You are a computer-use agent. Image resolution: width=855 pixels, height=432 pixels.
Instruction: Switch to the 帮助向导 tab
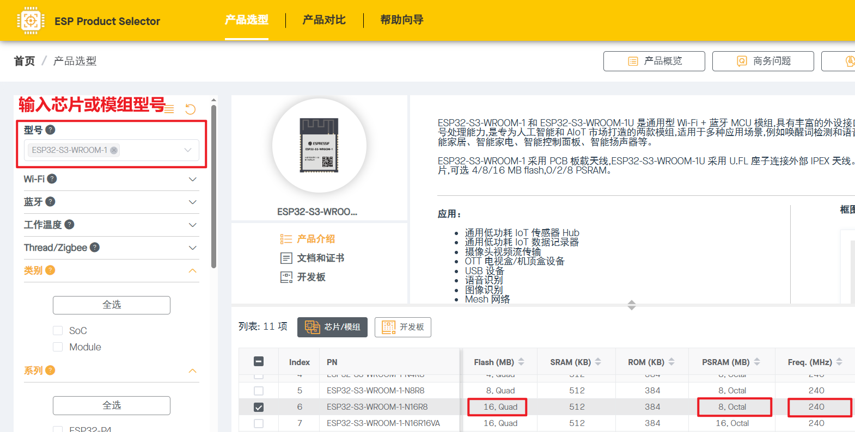click(402, 20)
